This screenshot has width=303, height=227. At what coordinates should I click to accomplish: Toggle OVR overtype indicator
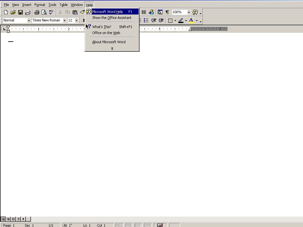pos(148,225)
